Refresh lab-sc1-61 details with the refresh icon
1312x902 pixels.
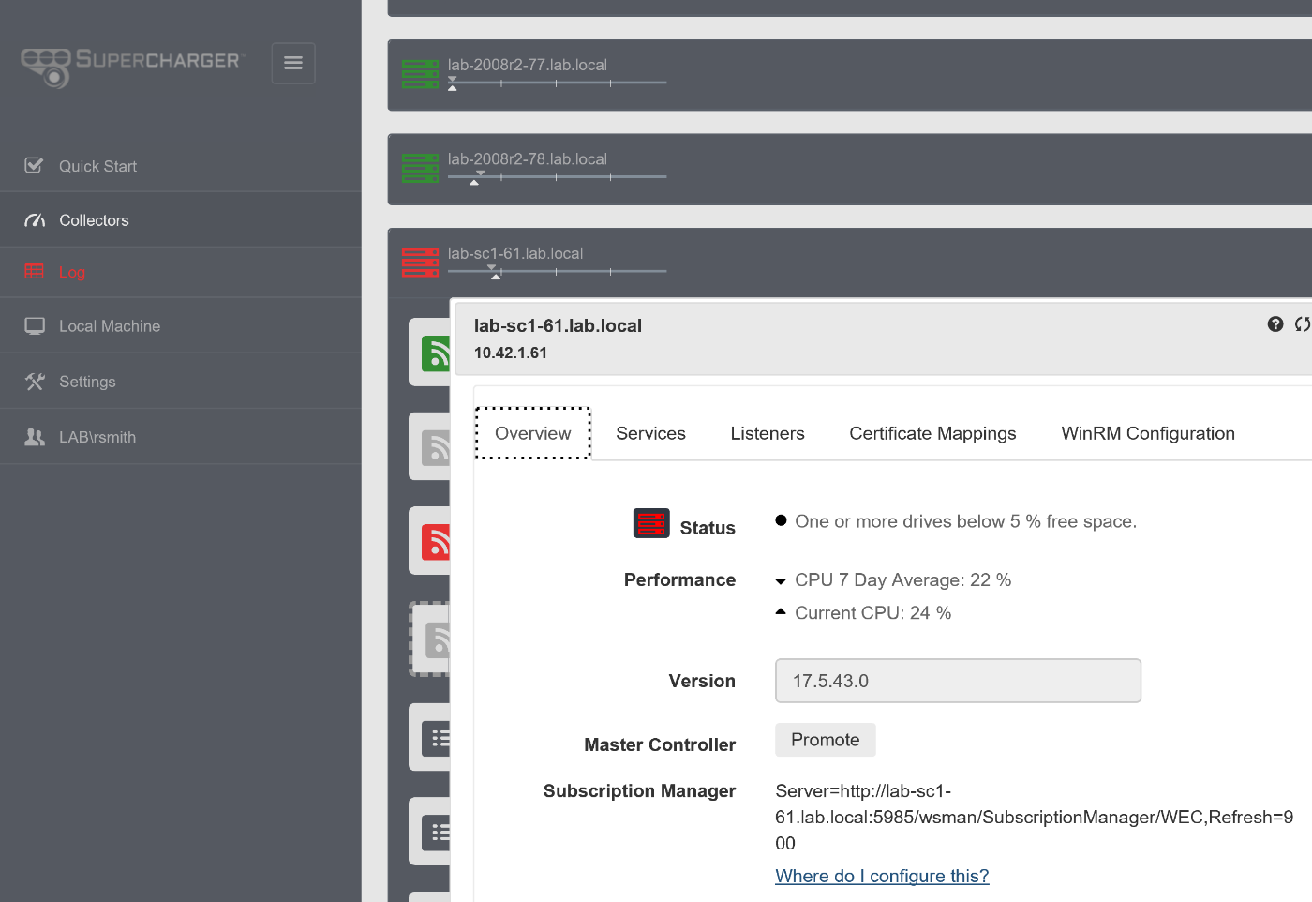pos(1304,323)
